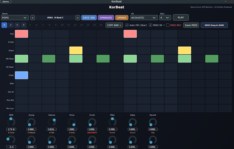Click the Tom Low row label
Image resolution: width=234 pixels, height=149 pixels.
(x=10, y=108)
